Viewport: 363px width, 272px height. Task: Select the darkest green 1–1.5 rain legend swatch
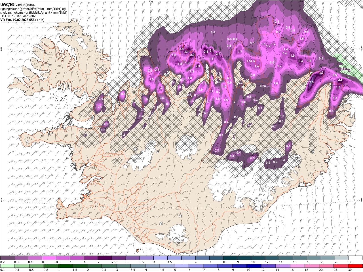[x=66, y=266]
